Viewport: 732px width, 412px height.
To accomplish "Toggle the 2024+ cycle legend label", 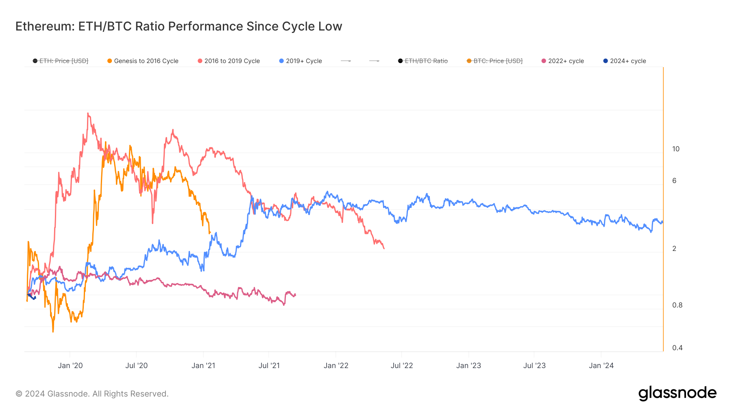I will point(628,61).
